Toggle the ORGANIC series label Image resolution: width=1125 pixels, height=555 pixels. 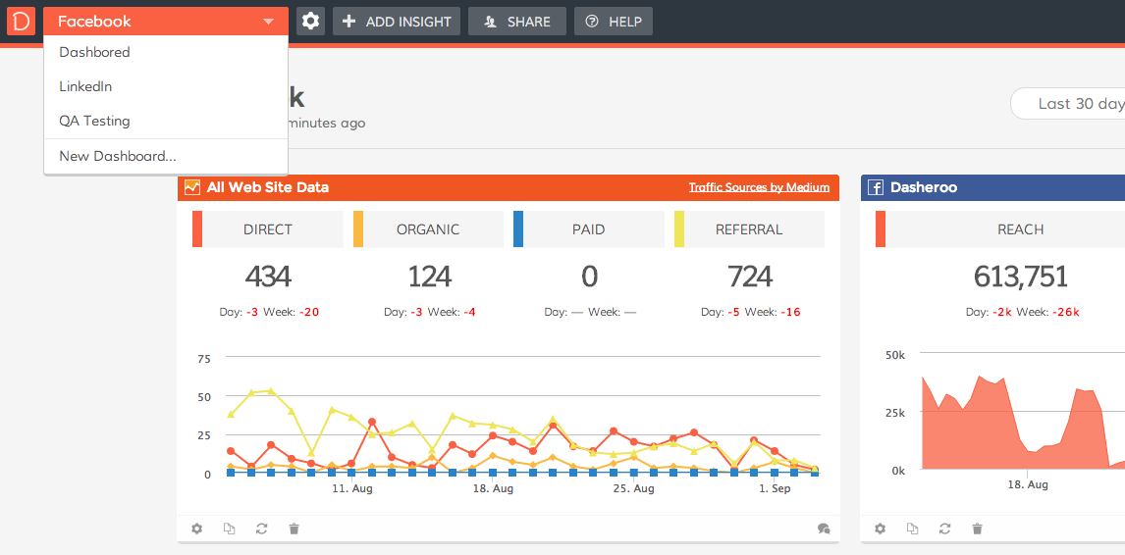click(428, 229)
